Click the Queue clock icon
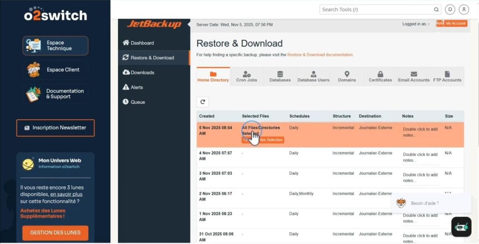479x244 pixels. click(x=125, y=102)
